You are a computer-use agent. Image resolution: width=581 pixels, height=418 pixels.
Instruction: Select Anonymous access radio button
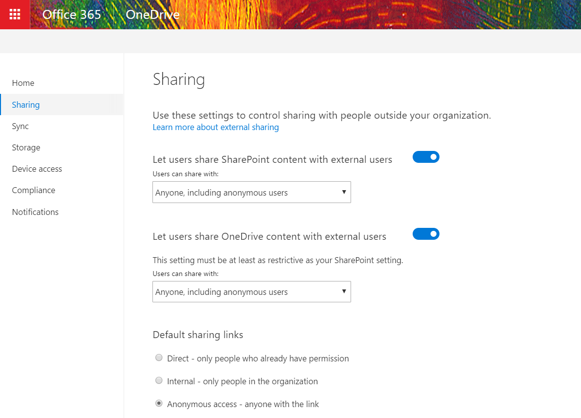159,404
